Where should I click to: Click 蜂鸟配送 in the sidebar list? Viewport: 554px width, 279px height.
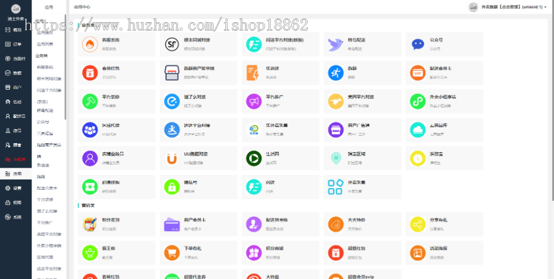45,111
